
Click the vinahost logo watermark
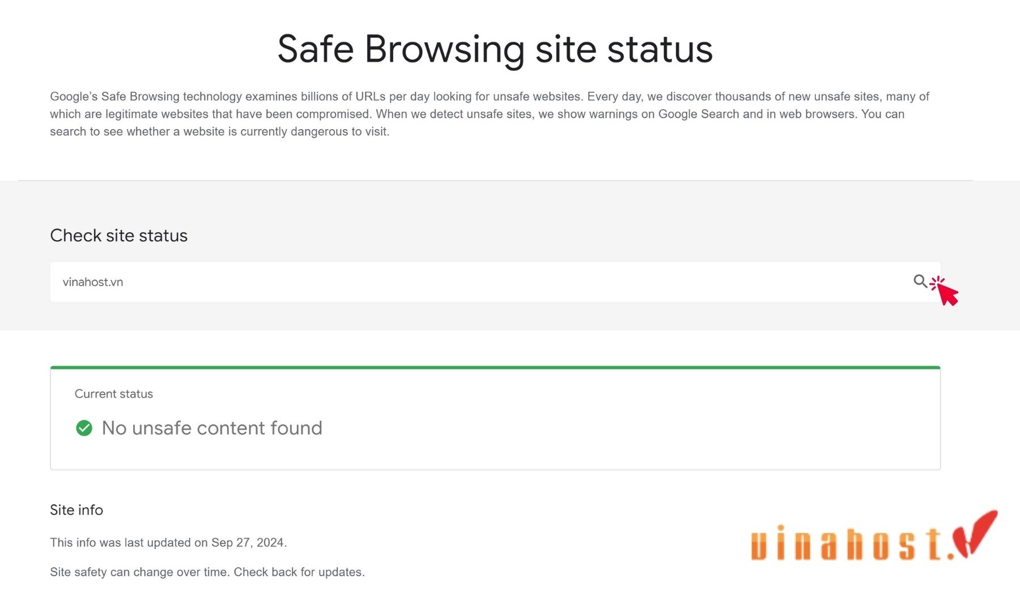point(874,536)
